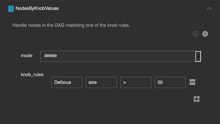Click the '>' operator field

click(x=136, y=82)
